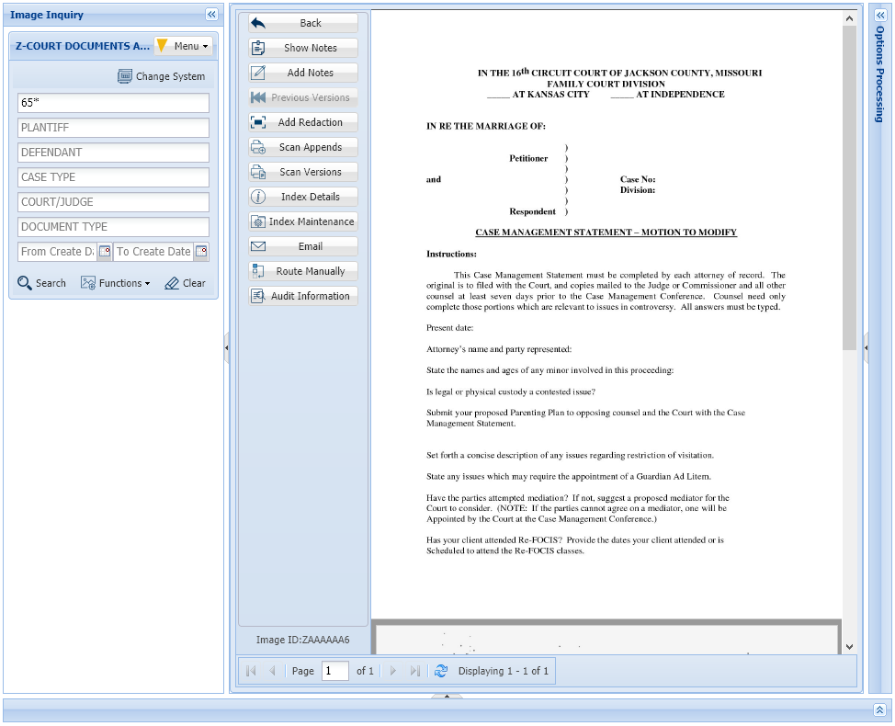The height and width of the screenshot is (726, 895).
Task: Add Notes to the document
Action: [302, 72]
